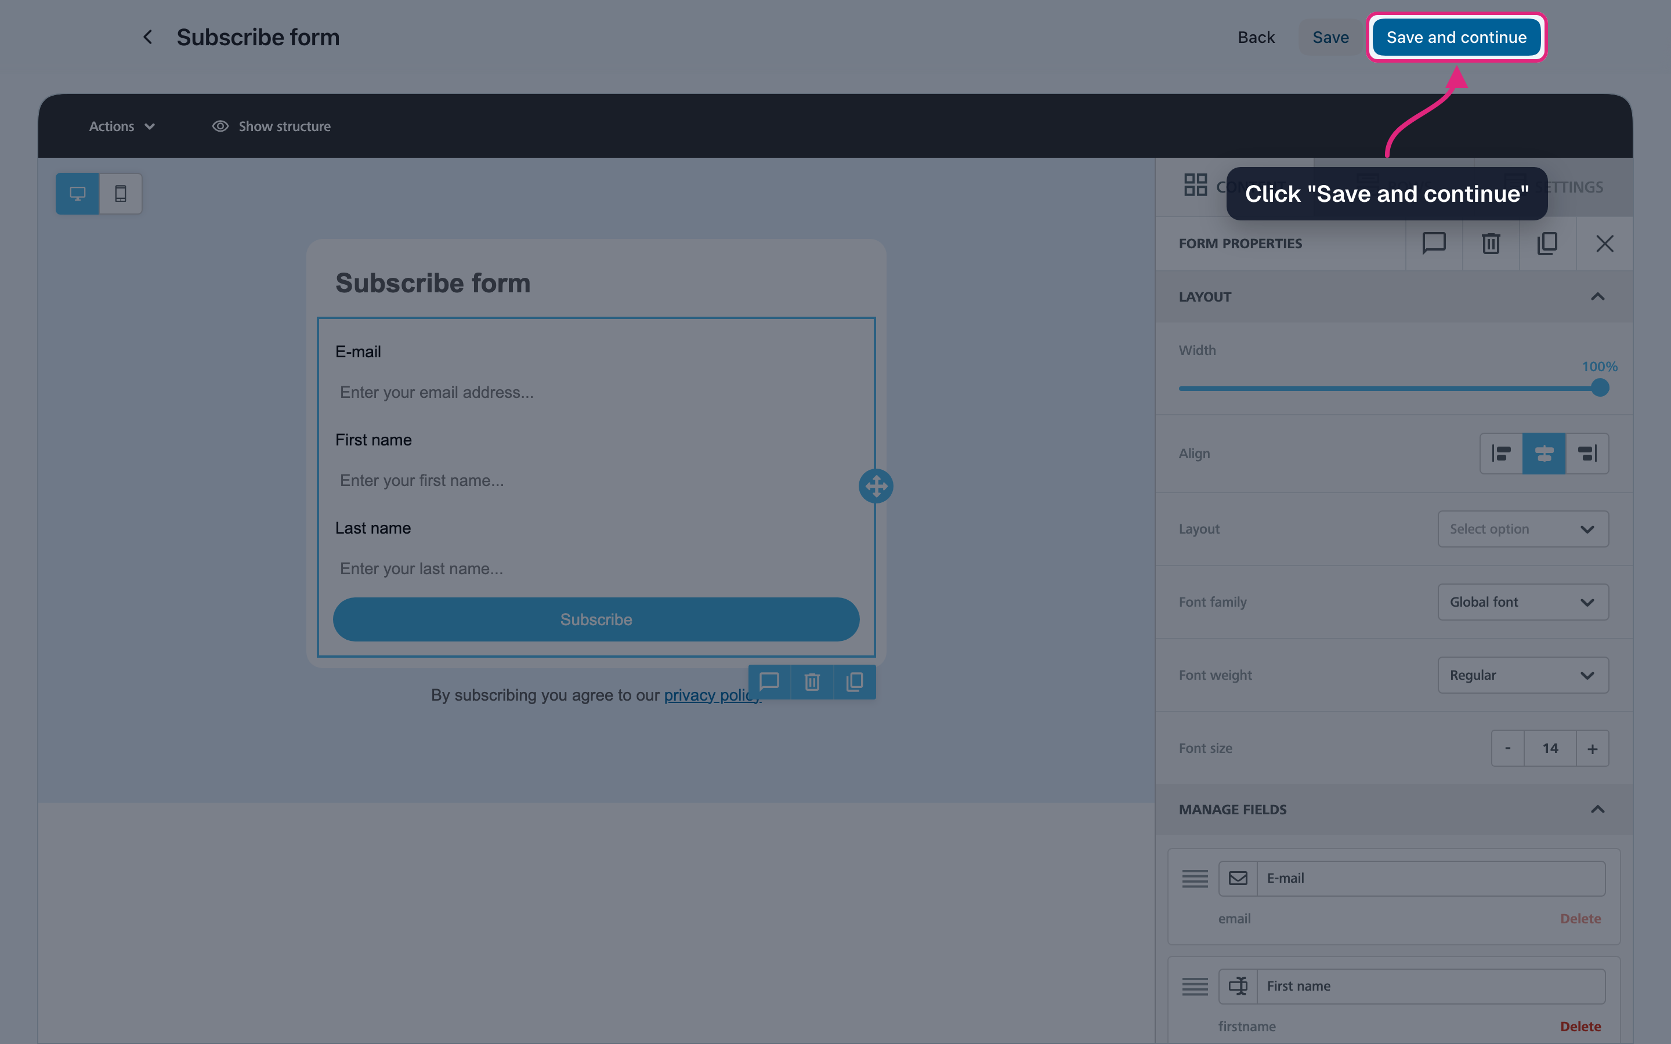The height and width of the screenshot is (1044, 1671).
Task: Click the 'email' field key text
Action: tap(1234, 919)
